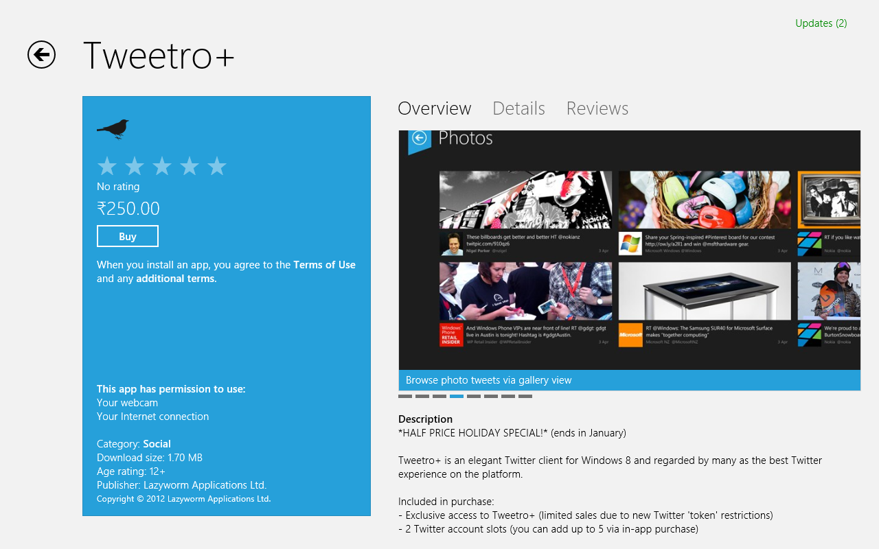The height and width of the screenshot is (549, 879).
Task: Click the 'HALF PRICE HOLIDAY SPECIAL' line
Action: (x=512, y=433)
